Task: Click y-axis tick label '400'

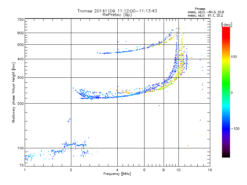Action: click(x=20, y=59)
